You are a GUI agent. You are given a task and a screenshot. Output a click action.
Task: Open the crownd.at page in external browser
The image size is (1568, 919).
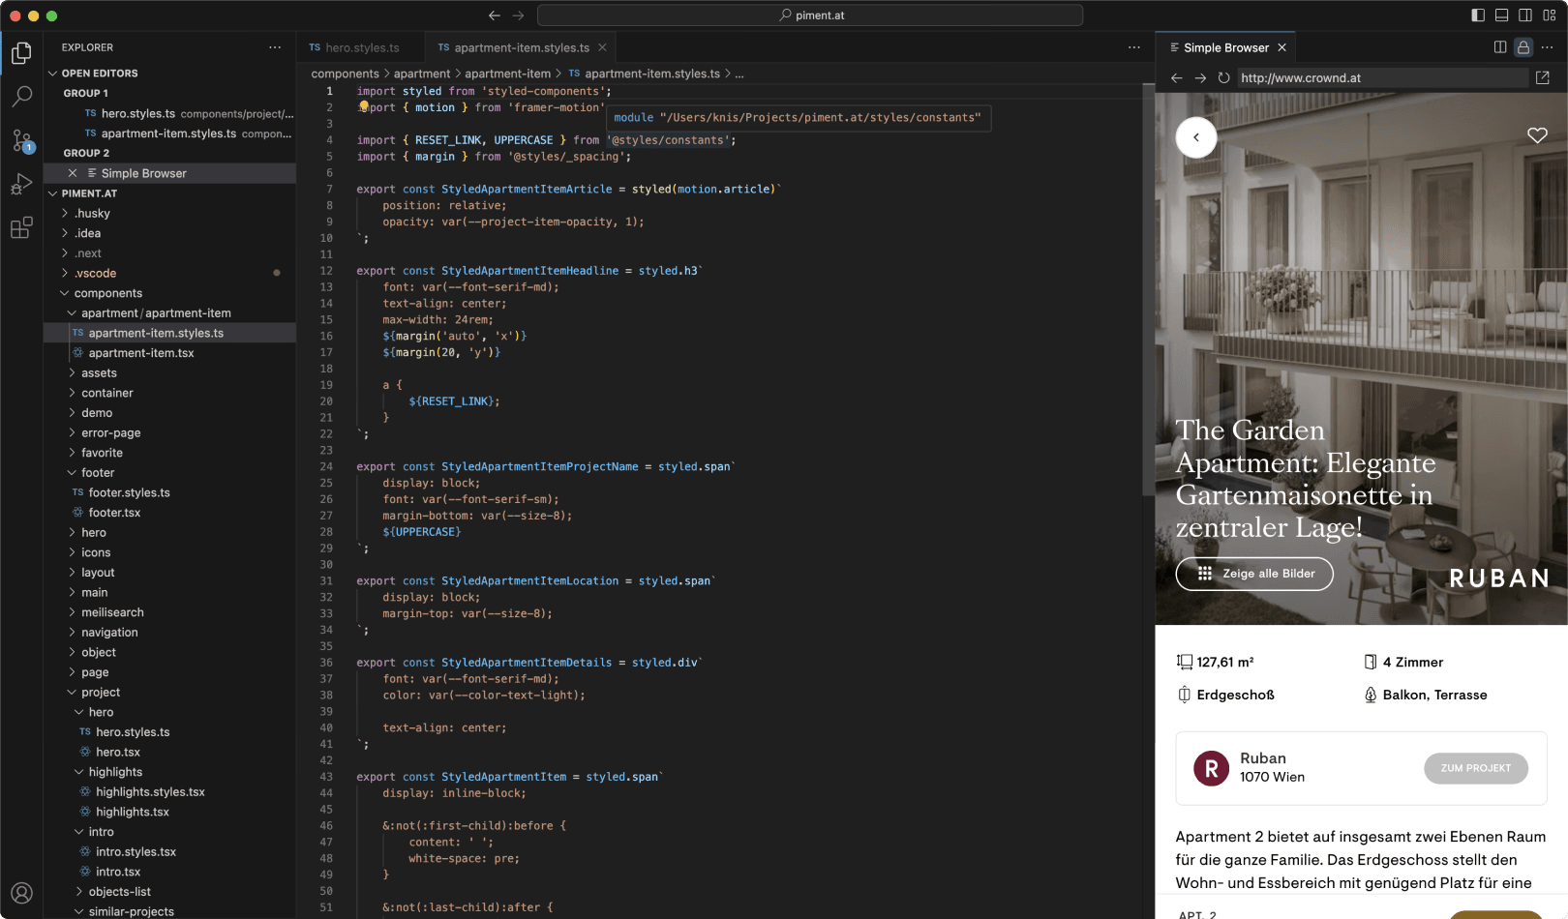pyautogui.click(x=1543, y=77)
